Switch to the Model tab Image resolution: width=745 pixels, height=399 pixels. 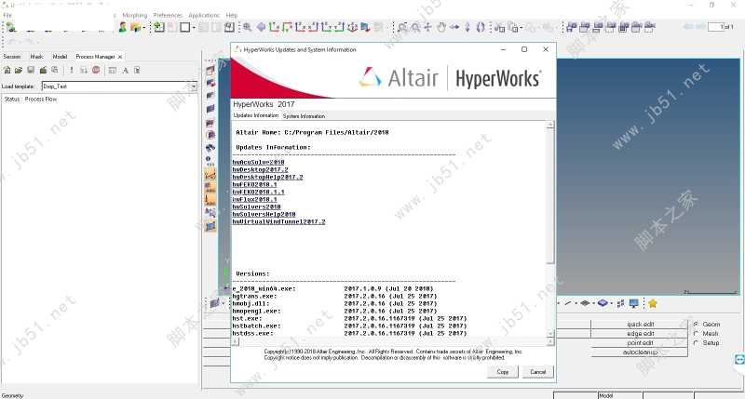[60, 57]
